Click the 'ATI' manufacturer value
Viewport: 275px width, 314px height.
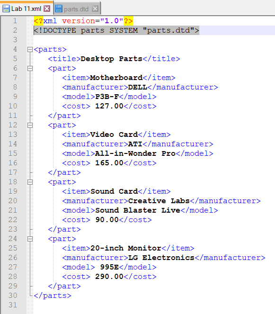(x=135, y=144)
